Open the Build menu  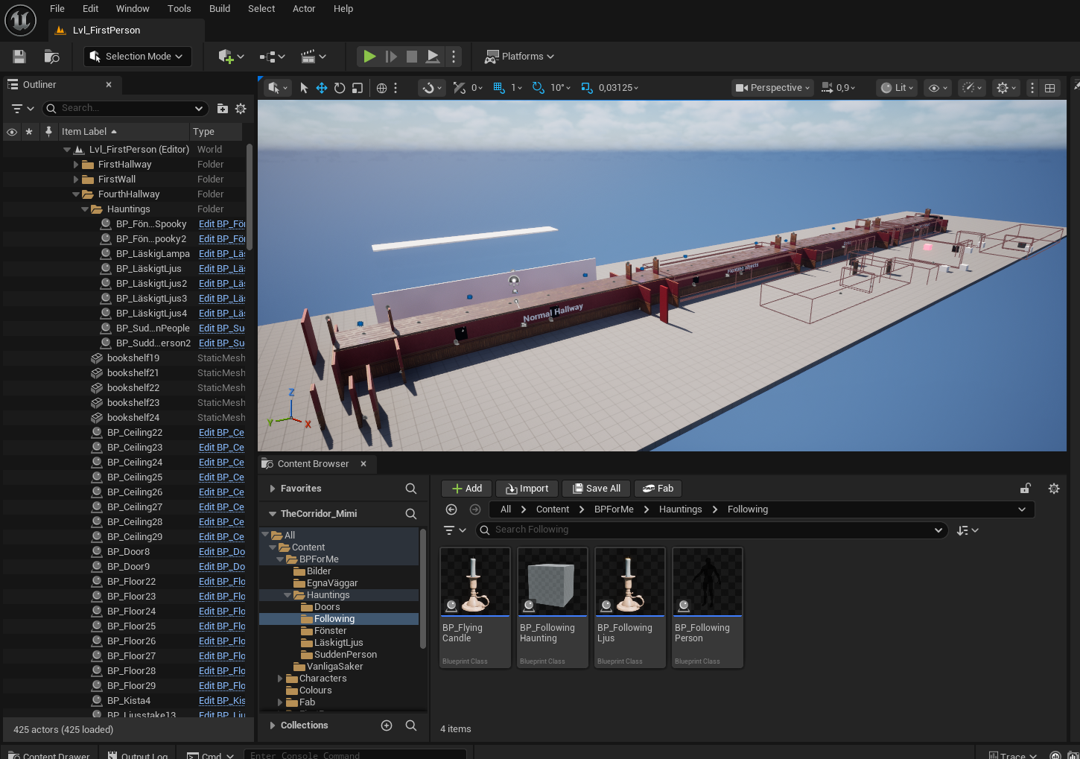220,9
